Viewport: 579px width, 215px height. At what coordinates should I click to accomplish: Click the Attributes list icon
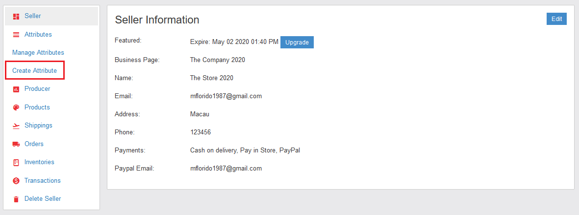16,35
